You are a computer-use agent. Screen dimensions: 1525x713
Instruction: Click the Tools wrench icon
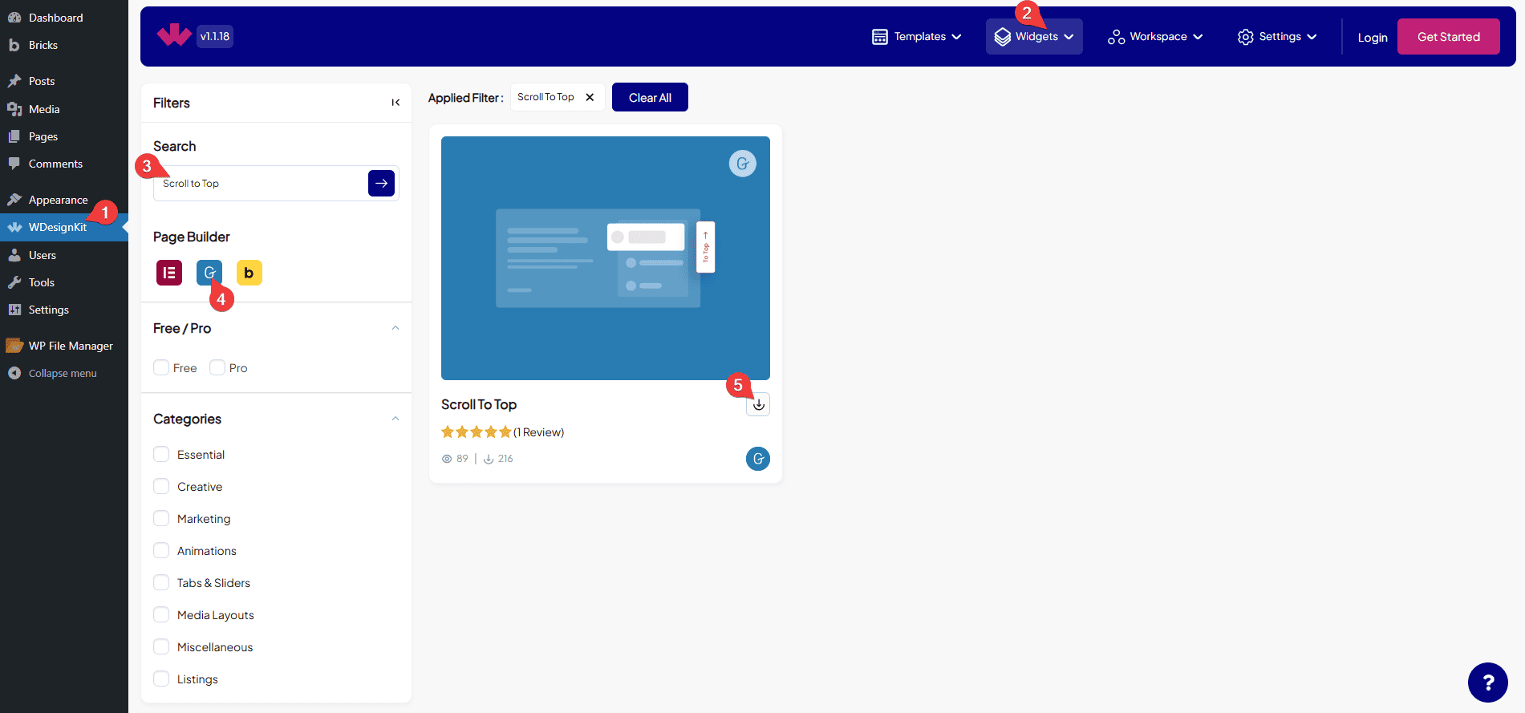click(14, 282)
